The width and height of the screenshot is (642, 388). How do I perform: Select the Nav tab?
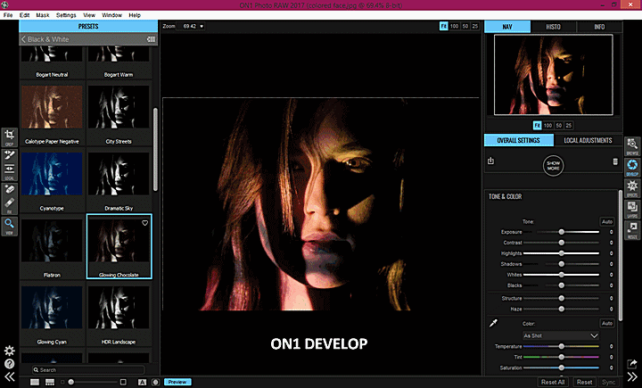click(507, 27)
